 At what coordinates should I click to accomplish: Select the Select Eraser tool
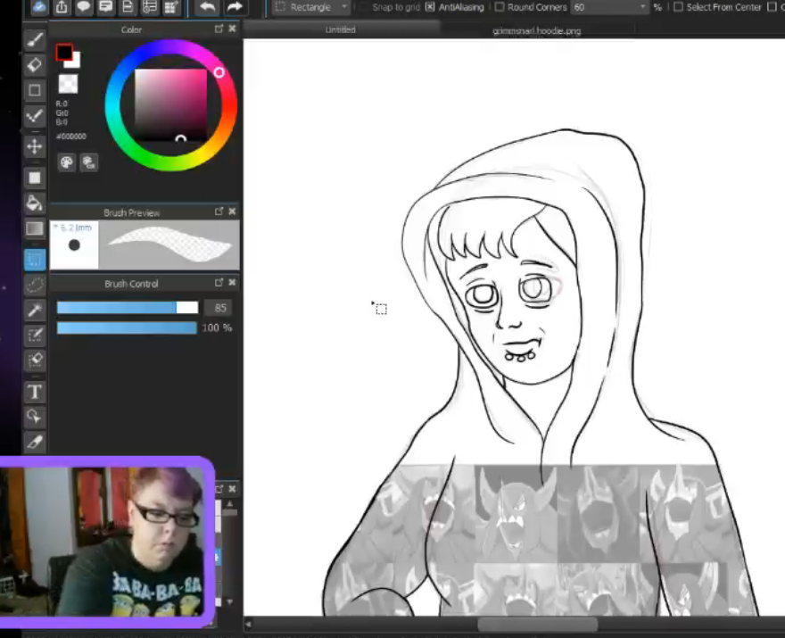click(35, 360)
